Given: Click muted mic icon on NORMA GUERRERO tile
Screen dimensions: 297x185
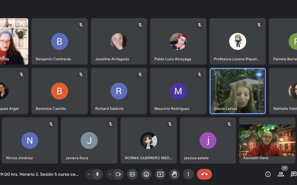Looking at the screenshot, I should (170, 124).
